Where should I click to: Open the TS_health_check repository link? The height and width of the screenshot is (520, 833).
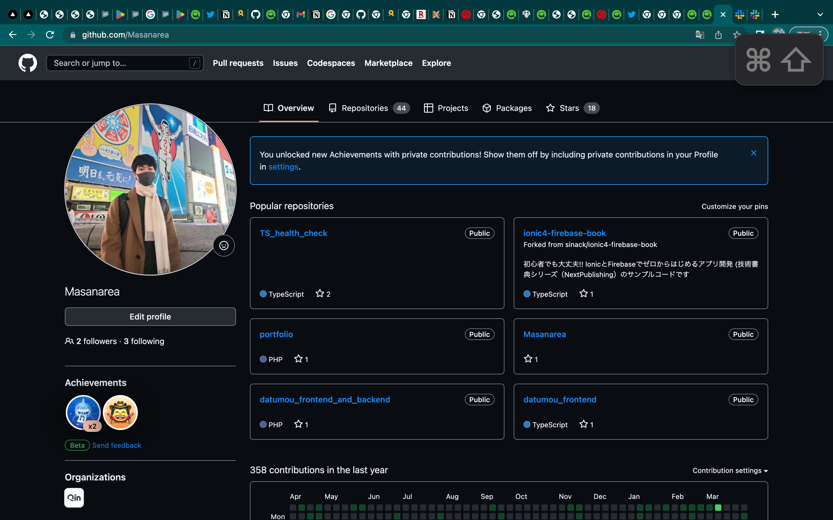(293, 233)
